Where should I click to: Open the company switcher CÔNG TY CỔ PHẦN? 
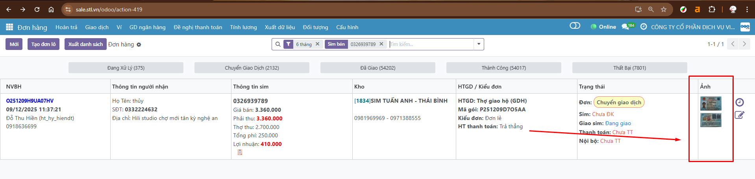point(692,27)
